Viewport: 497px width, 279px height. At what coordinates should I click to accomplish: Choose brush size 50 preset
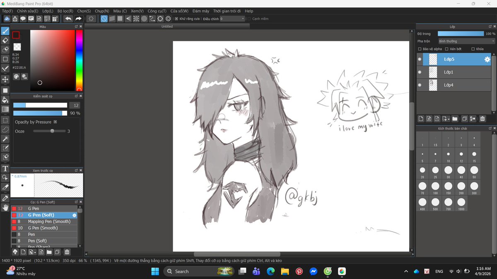pyautogui.click(x=474, y=172)
